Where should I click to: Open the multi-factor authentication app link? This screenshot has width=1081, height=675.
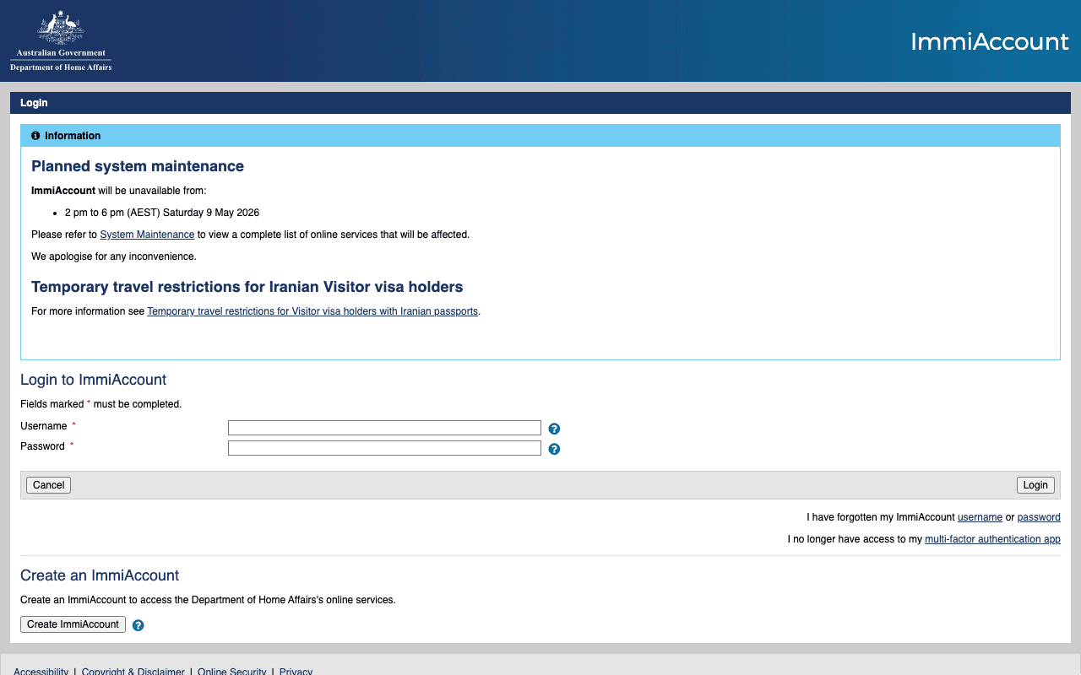(x=992, y=539)
